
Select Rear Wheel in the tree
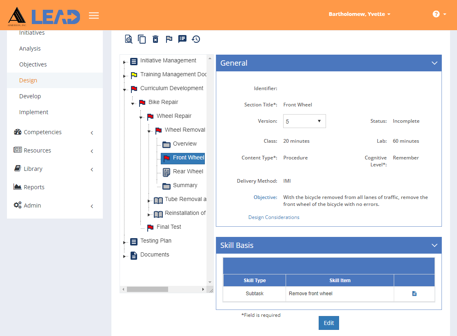[x=188, y=172]
